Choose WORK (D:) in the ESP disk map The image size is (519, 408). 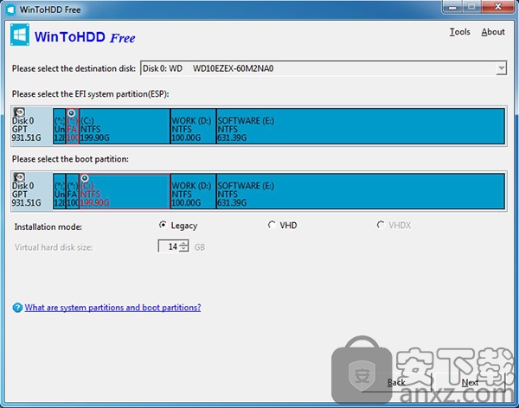pyautogui.click(x=193, y=126)
